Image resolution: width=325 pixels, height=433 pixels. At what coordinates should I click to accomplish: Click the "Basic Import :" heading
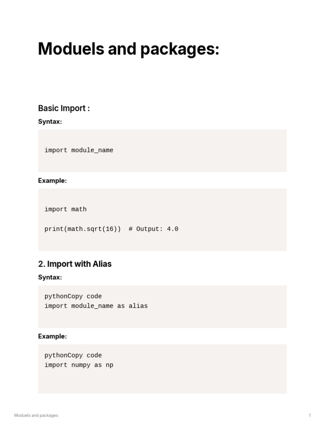(x=64, y=108)
